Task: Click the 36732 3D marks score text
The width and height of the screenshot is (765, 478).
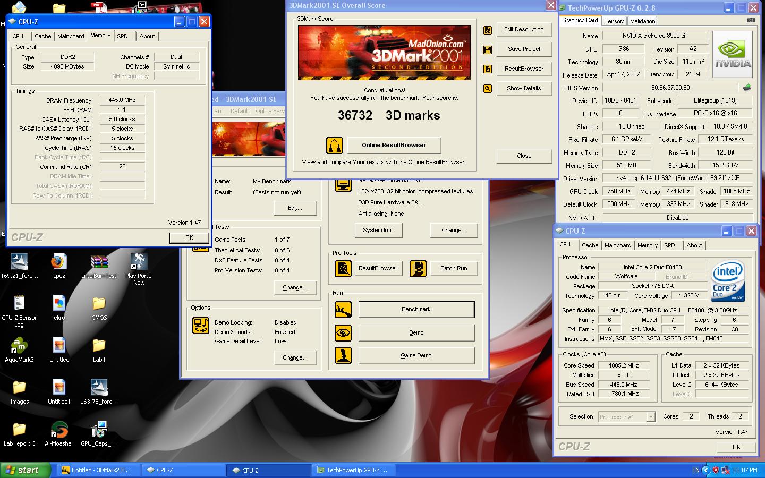Action: [x=389, y=115]
